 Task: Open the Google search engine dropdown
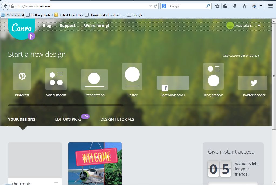(165, 6)
